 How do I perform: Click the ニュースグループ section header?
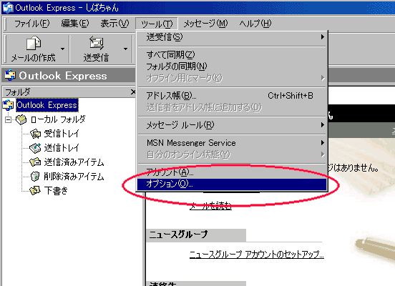coord(196,235)
